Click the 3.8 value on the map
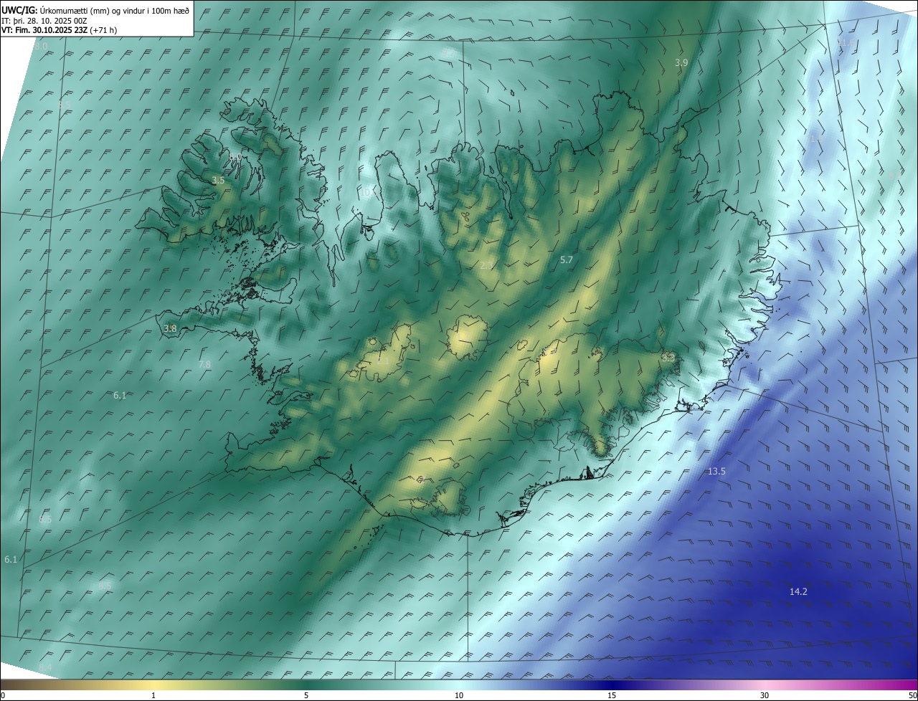The height and width of the screenshot is (701, 918). [x=170, y=329]
